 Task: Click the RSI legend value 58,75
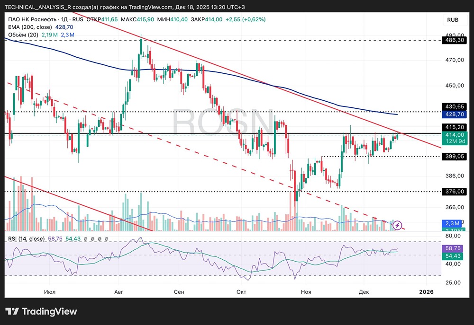55,239
